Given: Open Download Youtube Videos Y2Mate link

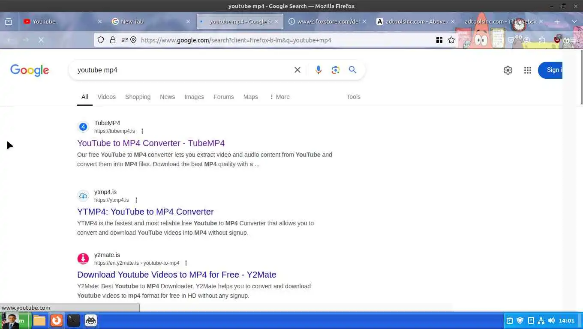Looking at the screenshot, I should [177, 275].
